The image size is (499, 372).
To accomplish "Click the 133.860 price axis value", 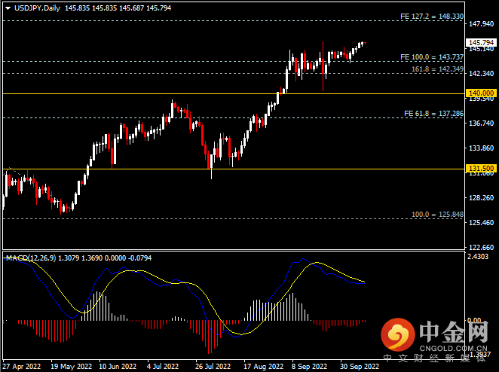I will [x=481, y=148].
